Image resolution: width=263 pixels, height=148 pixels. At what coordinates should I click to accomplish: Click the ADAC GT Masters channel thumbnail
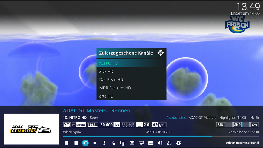[32, 129]
